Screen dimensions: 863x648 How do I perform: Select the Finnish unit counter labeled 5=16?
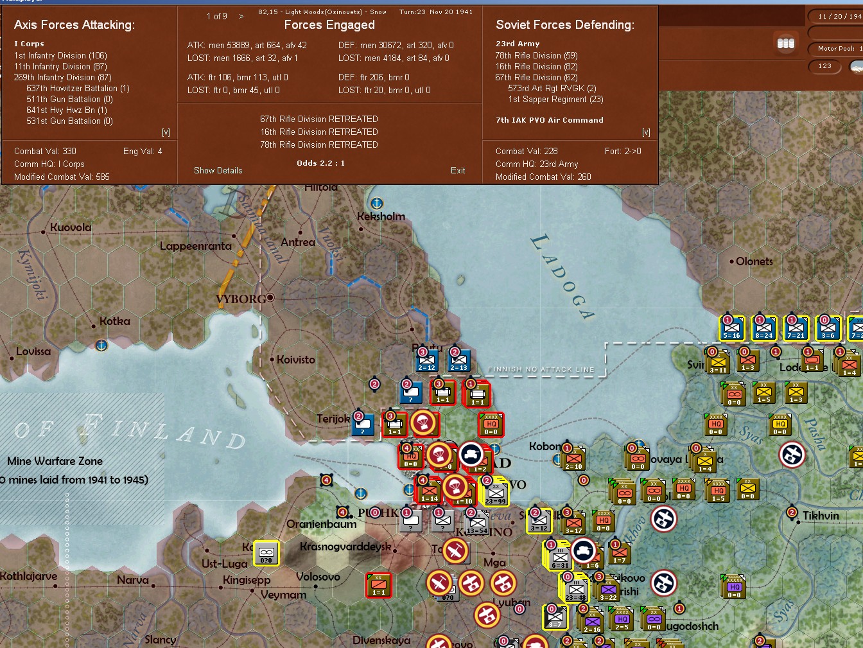pyautogui.click(x=732, y=329)
